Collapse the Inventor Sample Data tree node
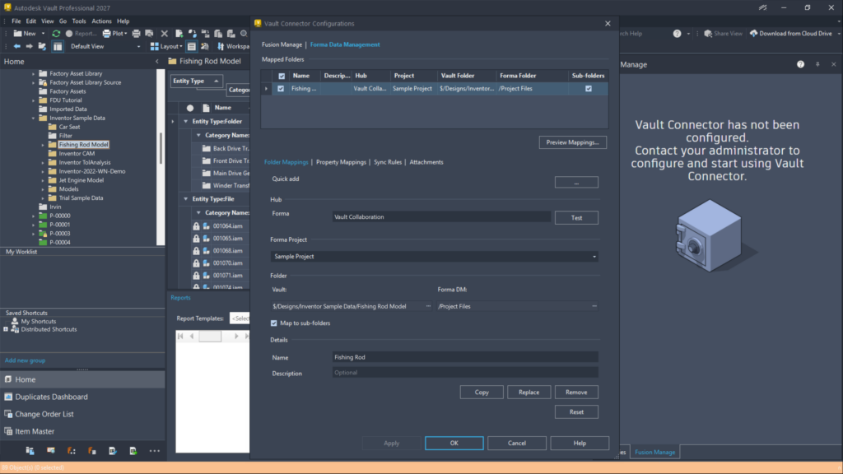The width and height of the screenshot is (843, 474). [33, 118]
